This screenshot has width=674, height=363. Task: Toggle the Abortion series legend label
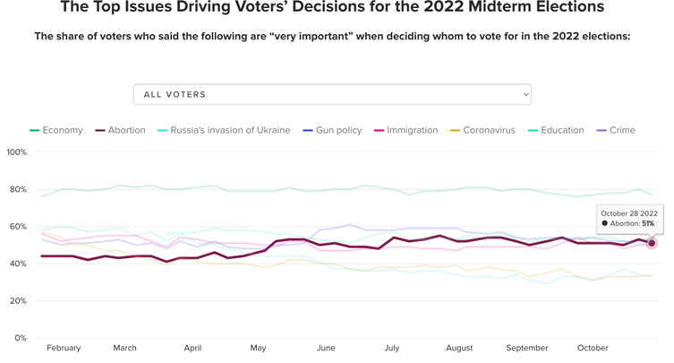pyautogui.click(x=127, y=131)
